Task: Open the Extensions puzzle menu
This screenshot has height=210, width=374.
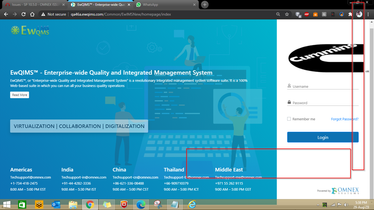Action: coord(350,14)
